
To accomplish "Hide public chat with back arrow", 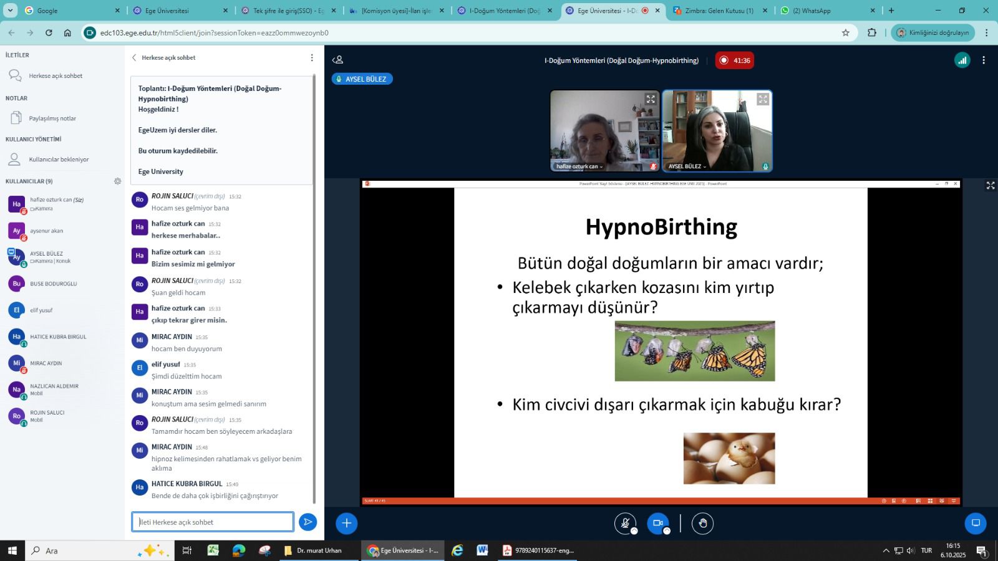I will tap(134, 58).
